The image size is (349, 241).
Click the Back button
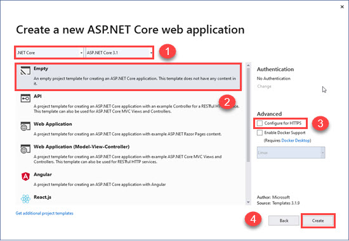tap(284, 221)
